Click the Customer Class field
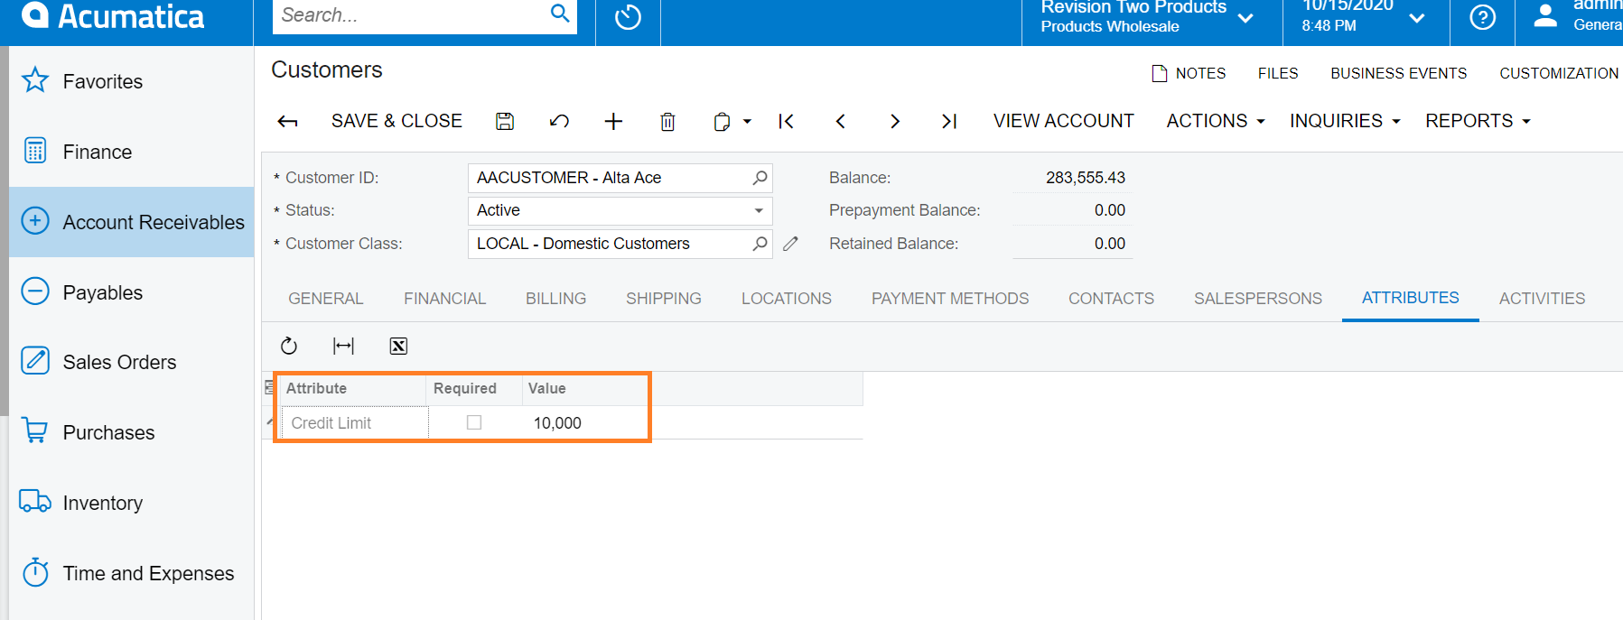Screen dimensions: 1623x620 [620, 244]
